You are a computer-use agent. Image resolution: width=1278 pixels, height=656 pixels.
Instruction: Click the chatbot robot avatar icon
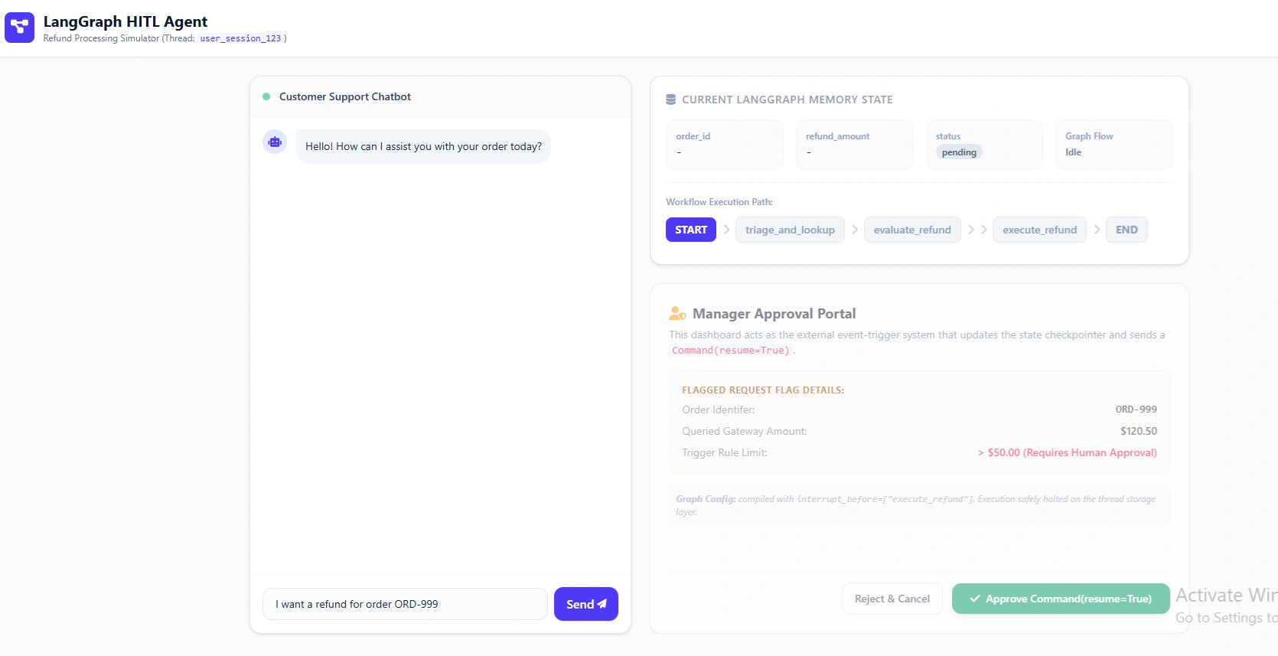tap(275, 142)
